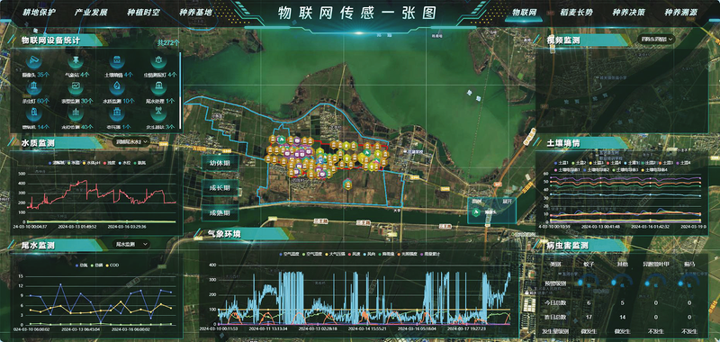This screenshot has height=342, width=720.
Task: Switch to the 稻麦长势 tab
Action: pyautogui.click(x=576, y=13)
